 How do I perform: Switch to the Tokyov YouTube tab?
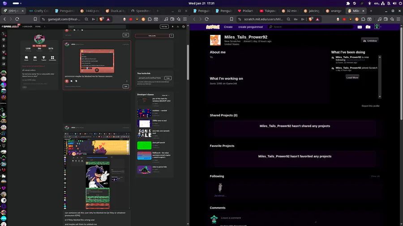[x=268, y=11]
